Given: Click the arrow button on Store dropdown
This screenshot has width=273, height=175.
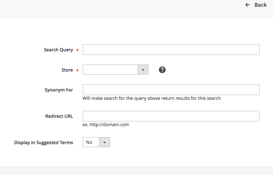Looking at the screenshot, I should [x=143, y=70].
